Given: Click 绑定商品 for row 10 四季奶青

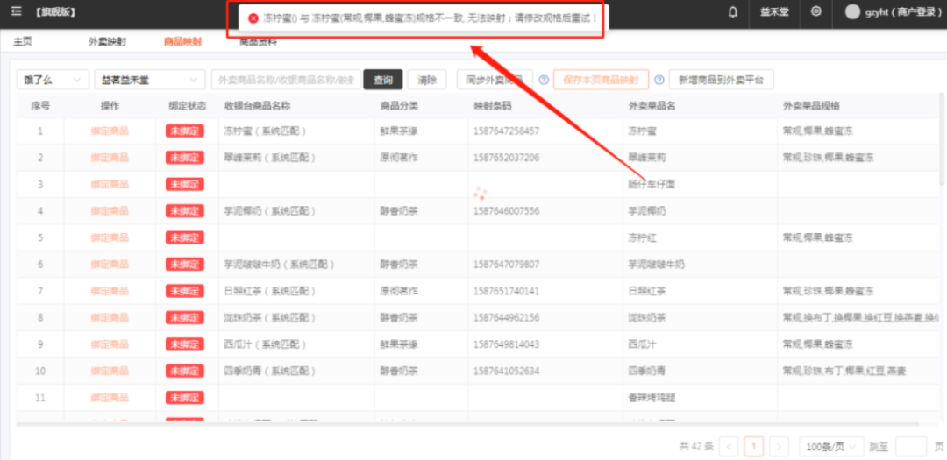Looking at the screenshot, I should [110, 371].
